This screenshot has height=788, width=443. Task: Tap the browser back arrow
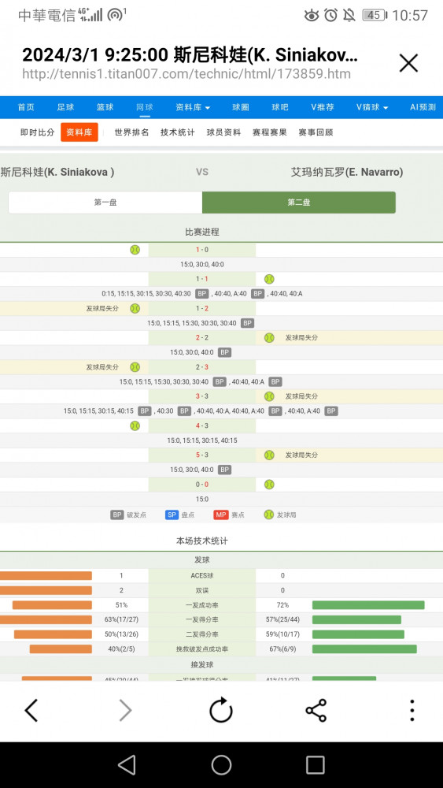[31, 711]
